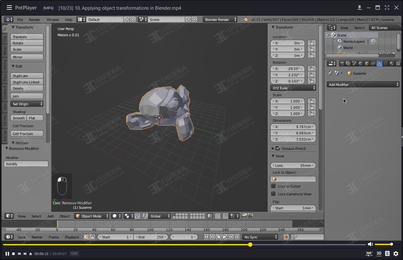This screenshot has height=260, width=403.
Task: Toggle proportional editing circle icon
Action: [x=218, y=216]
